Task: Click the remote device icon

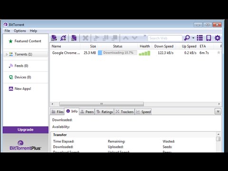Action: click(209, 38)
